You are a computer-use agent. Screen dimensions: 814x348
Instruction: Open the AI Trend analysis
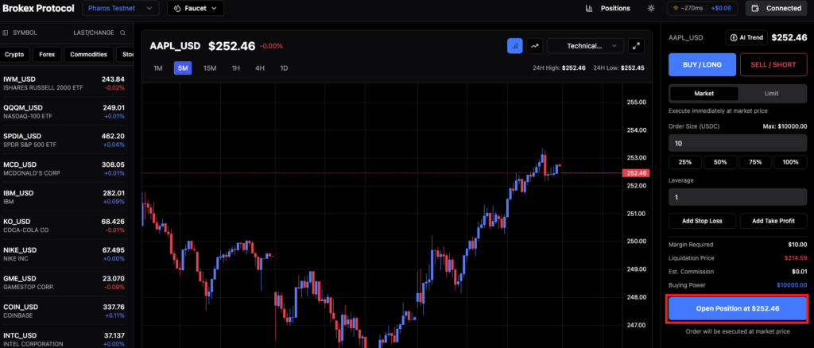(x=746, y=37)
